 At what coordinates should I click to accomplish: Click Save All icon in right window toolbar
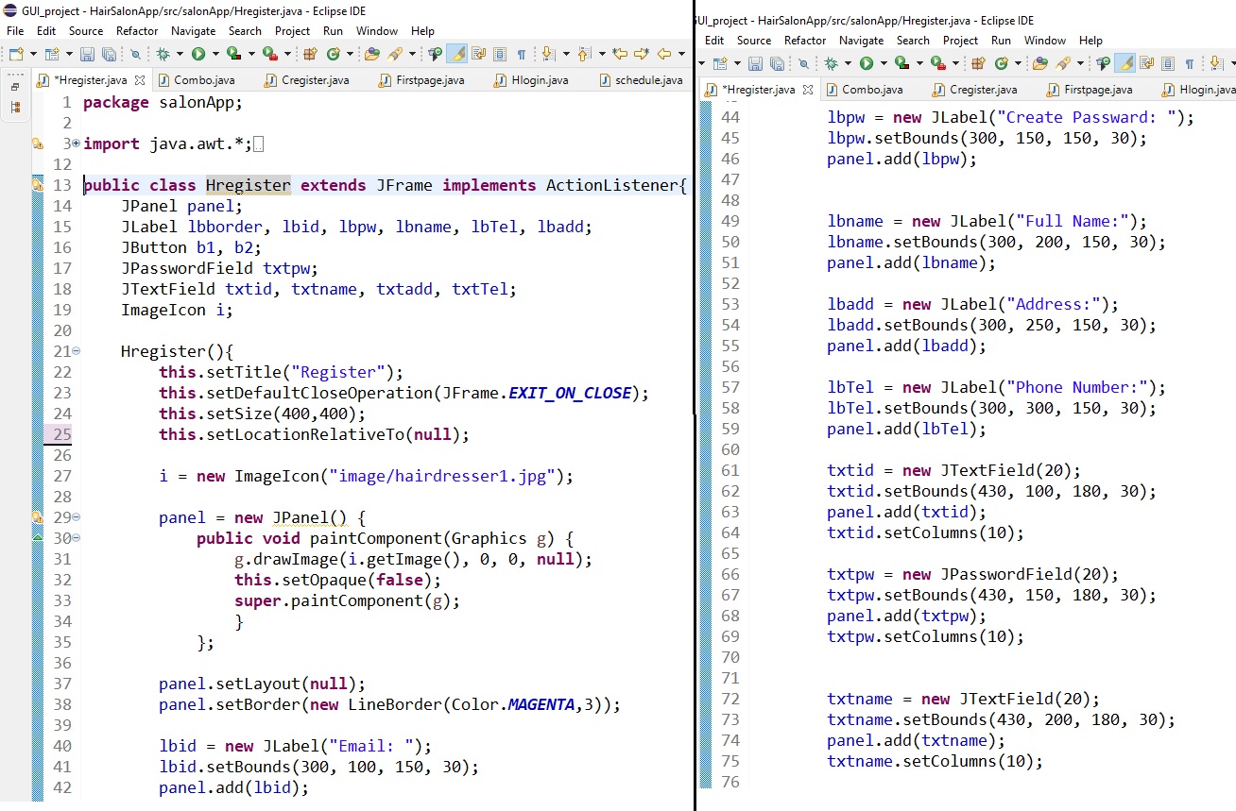click(x=777, y=63)
